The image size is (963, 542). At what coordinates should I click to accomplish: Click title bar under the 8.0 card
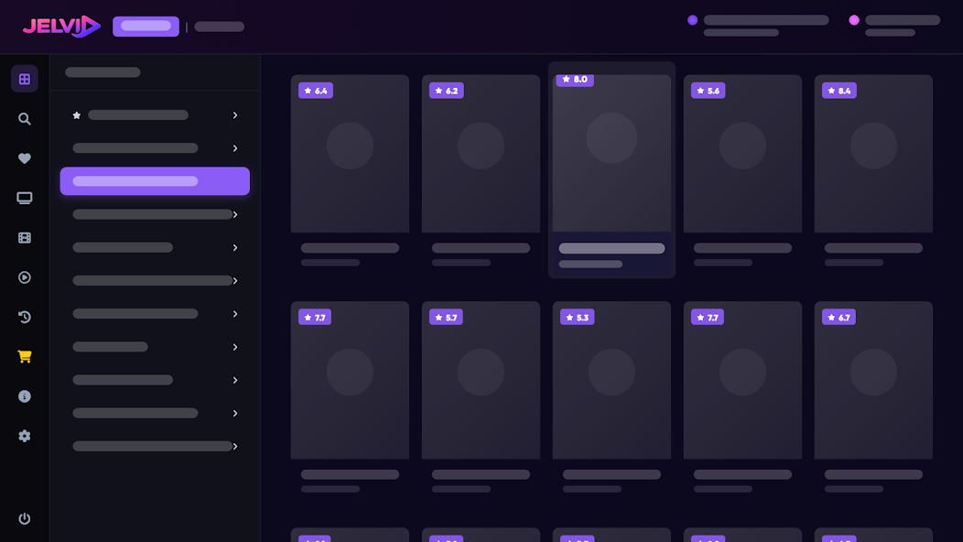coord(611,248)
